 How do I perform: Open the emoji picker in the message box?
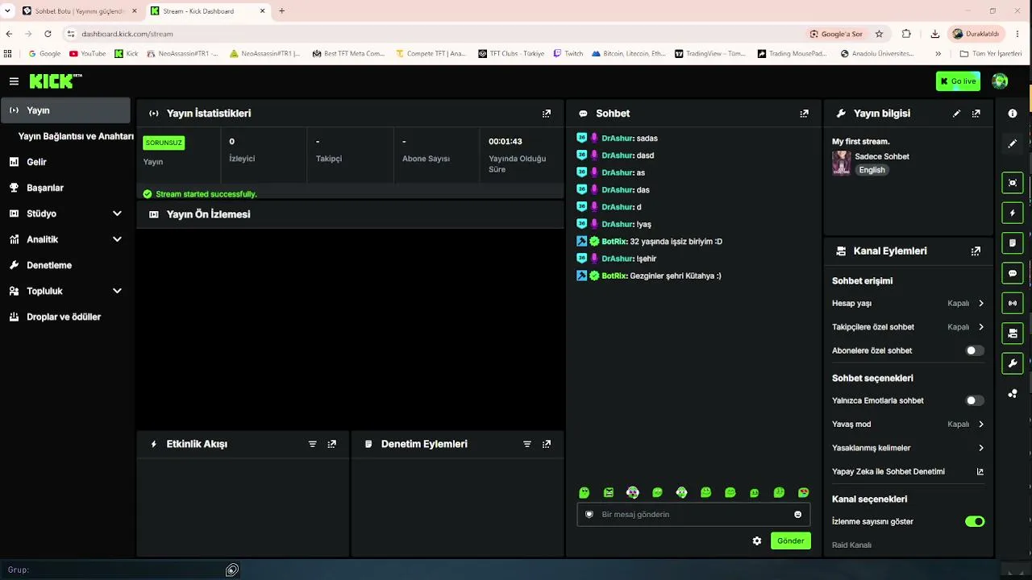coord(798,515)
